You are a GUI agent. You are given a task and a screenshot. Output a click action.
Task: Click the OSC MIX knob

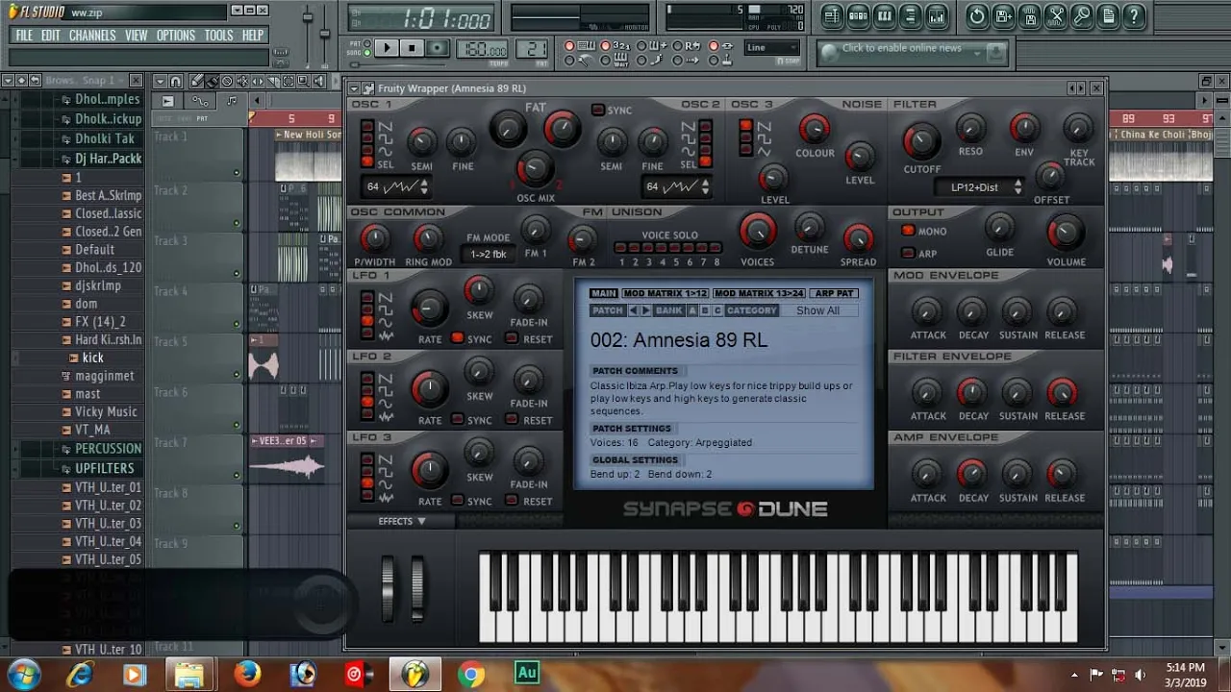[x=535, y=169]
